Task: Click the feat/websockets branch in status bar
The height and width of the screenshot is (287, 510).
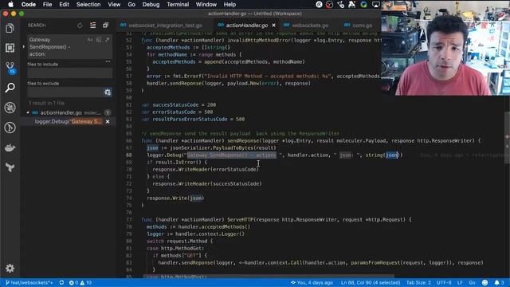Action: (x=29, y=283)
